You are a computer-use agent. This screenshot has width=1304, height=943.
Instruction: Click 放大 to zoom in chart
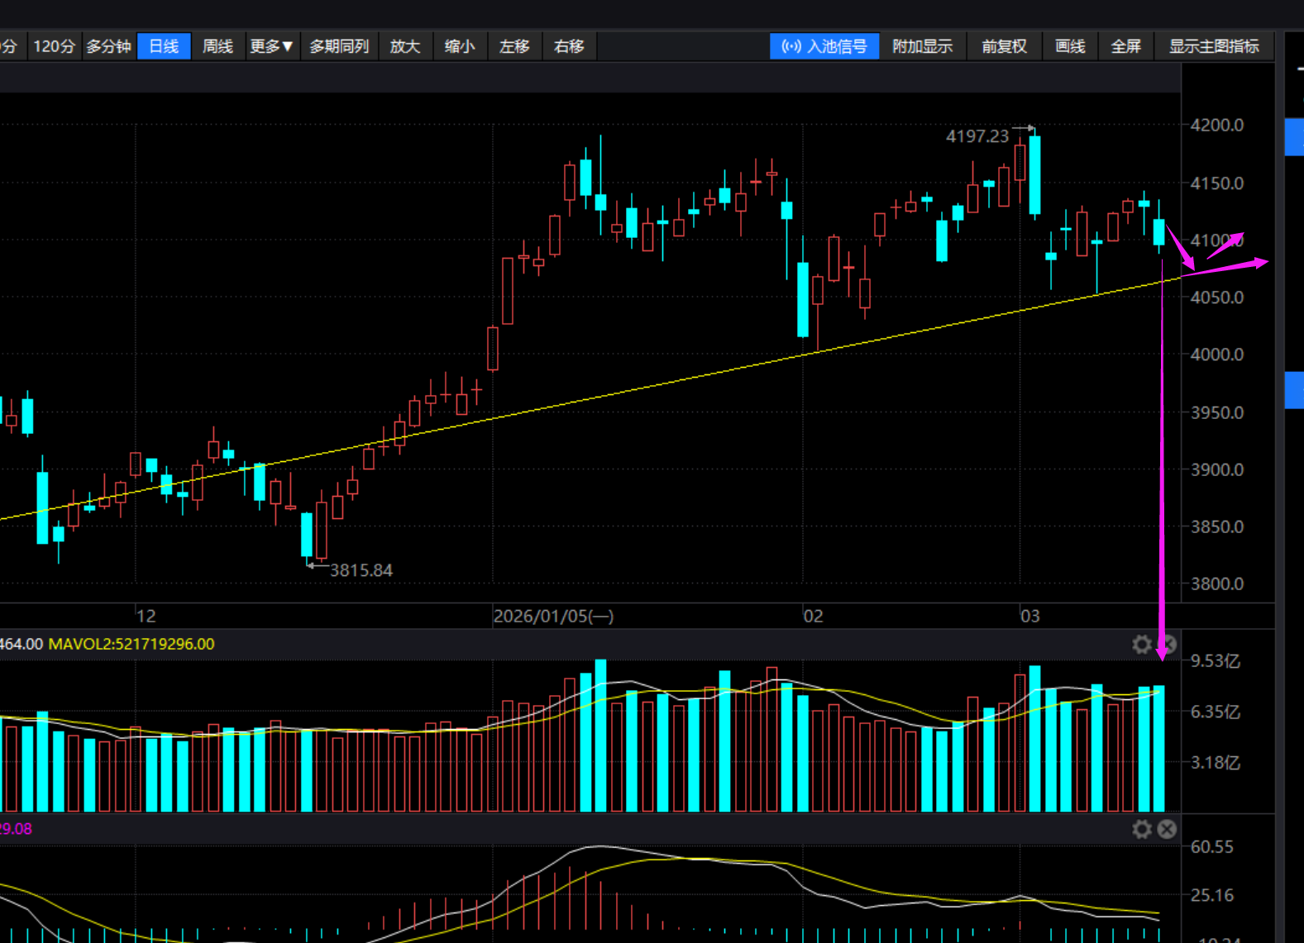(405, 46)
